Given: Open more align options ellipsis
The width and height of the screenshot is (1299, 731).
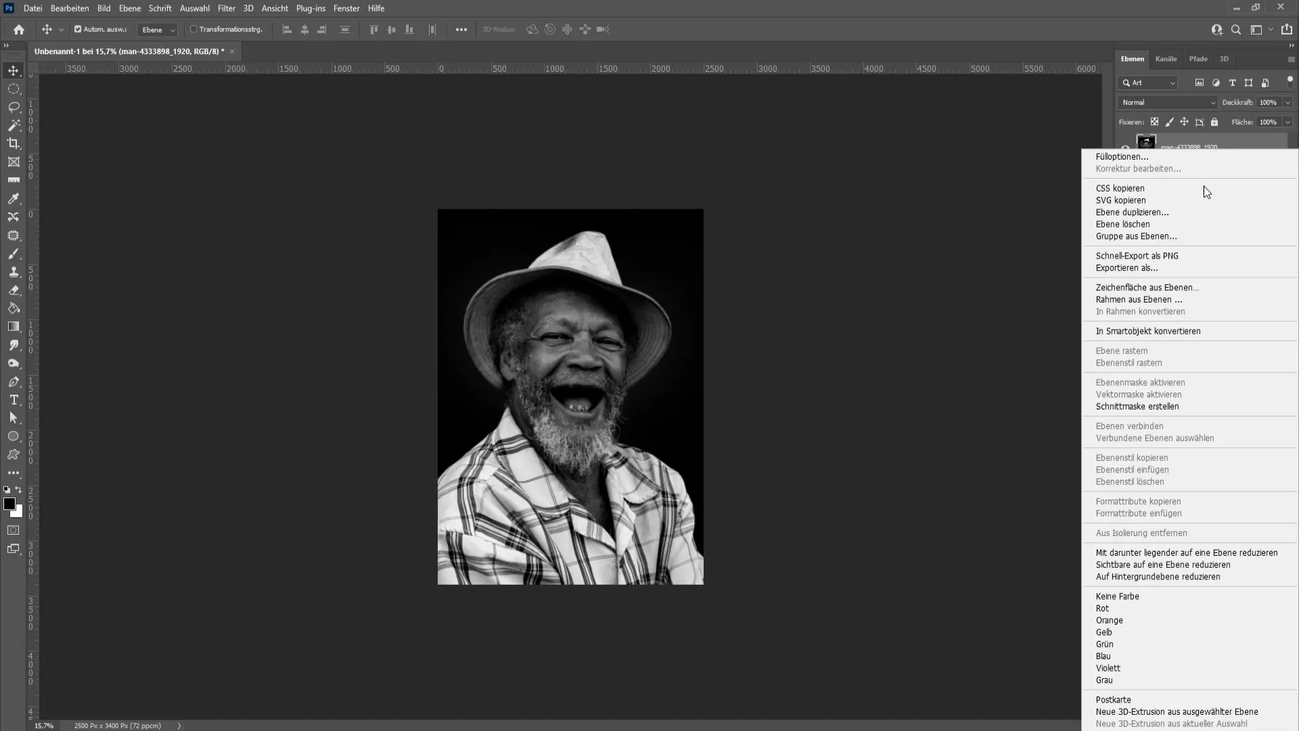Looking at the screenshot, I should [461, 30].
